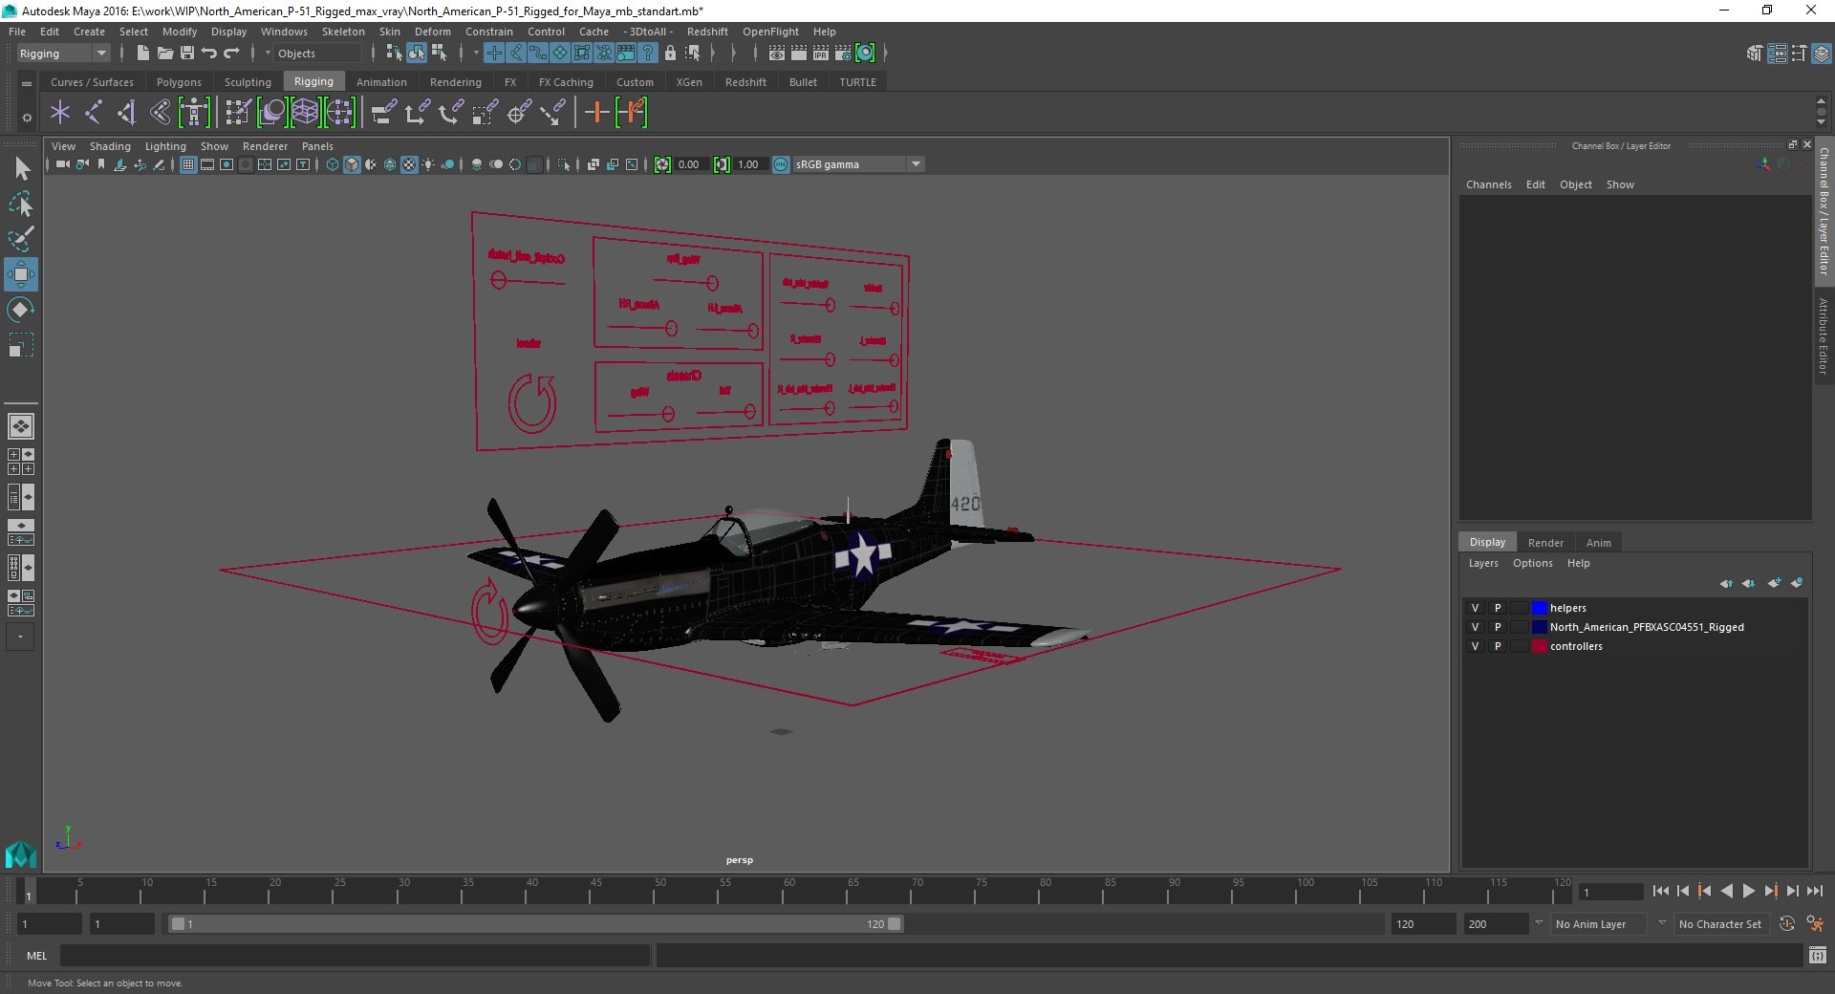Image resolution: width=1835 pixels, height=994 pixels.
Task: Open the No Character Set dropdown
Action: (x=1722, y=924)
